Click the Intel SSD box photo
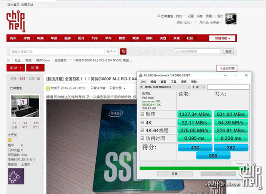The height and width of the screenshot is (194, 266). point(92,147)
